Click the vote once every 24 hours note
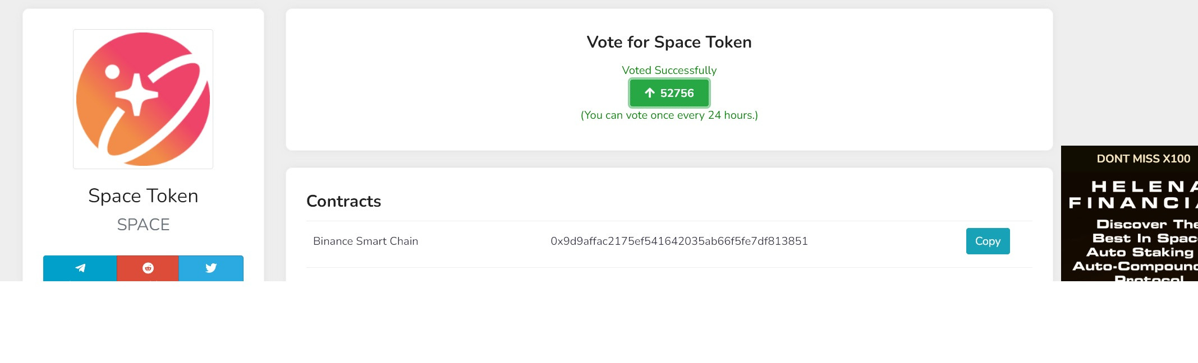1198x363 pixels. (x=669, y=115)
